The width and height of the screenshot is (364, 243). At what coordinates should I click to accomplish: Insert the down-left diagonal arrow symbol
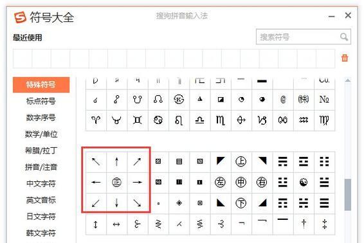point(96,203)
